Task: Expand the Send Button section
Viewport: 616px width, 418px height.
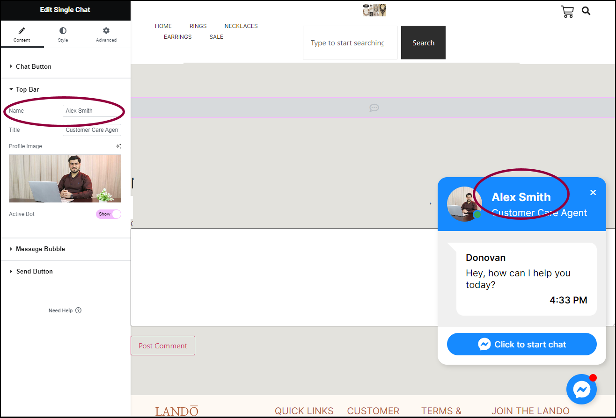Action: point(35,271)
